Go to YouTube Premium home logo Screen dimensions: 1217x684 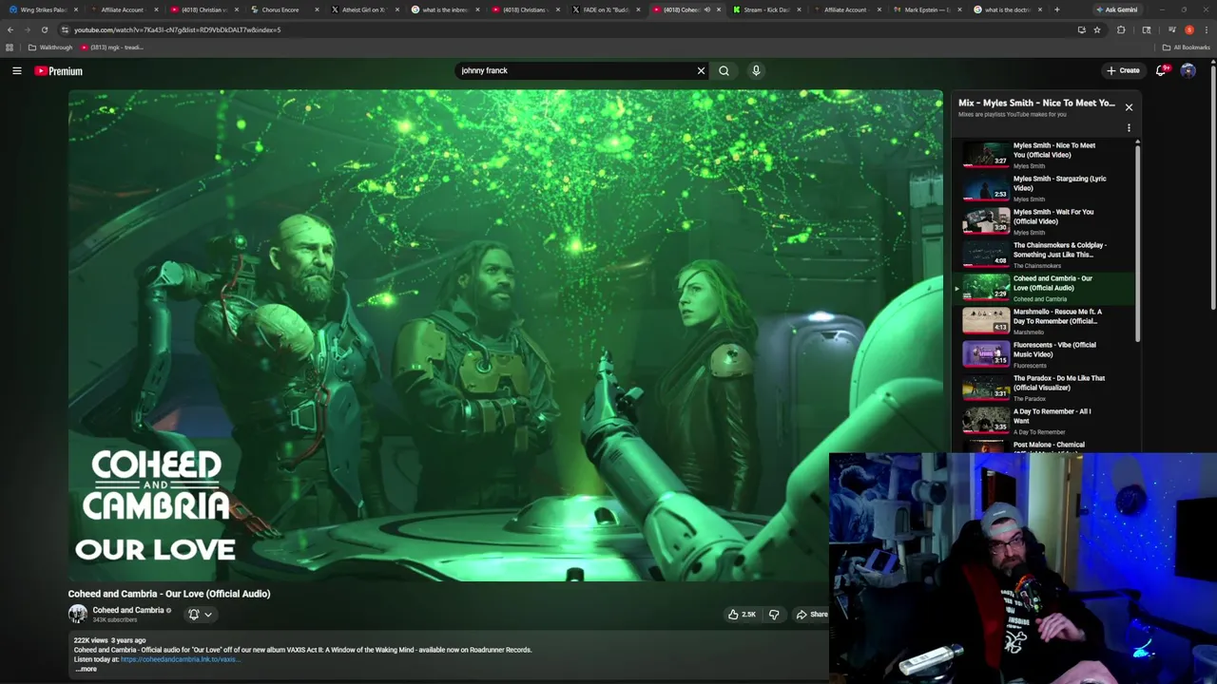tap(59, 70)
